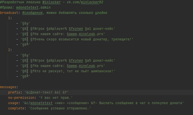Click the '2:' section key
This screenshot has height=115, width=193.
click(x=10, y=50)
